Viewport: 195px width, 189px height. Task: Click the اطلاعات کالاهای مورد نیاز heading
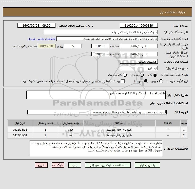169,103
